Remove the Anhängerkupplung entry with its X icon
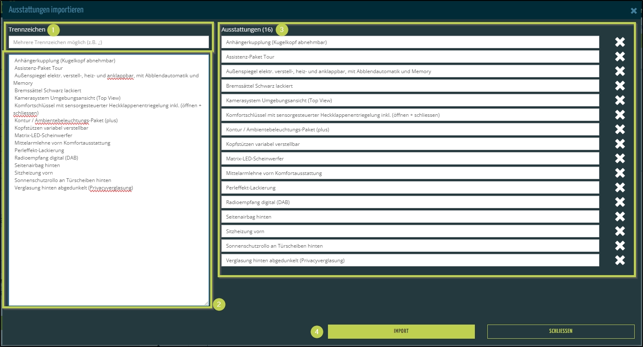Screen dimensions: 643x347 [620, 42]
